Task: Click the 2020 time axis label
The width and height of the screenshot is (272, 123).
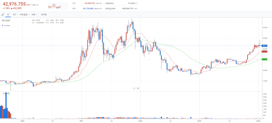Action: (x=22, y=121)
